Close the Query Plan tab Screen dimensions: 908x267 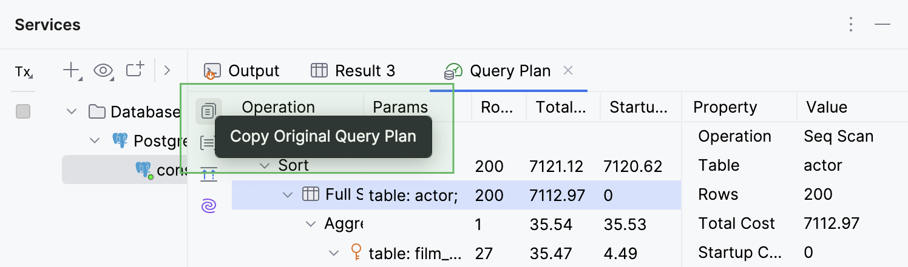pyautogui.click(x=568, y=71)
